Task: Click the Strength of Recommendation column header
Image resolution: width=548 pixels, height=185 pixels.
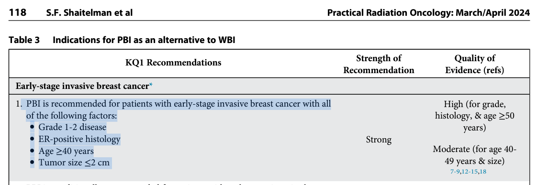Action: point(379,64)
